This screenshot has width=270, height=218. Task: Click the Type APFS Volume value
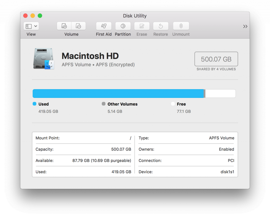pyautogui.click(x=221, y=138)
